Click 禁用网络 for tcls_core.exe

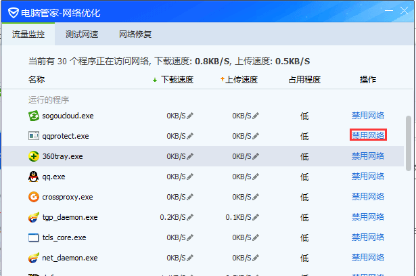pos(368,237)
